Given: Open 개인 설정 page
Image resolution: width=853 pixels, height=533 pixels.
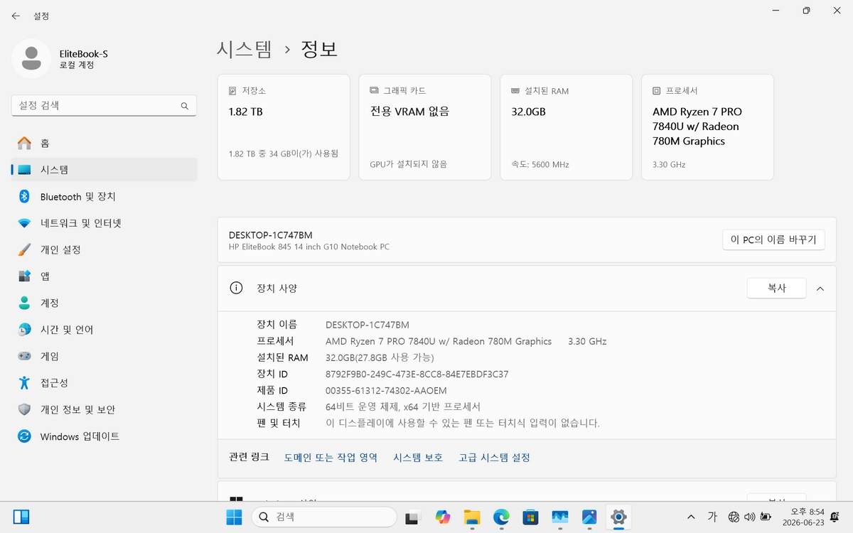Looking at the screenshot, I should point(104,250).
